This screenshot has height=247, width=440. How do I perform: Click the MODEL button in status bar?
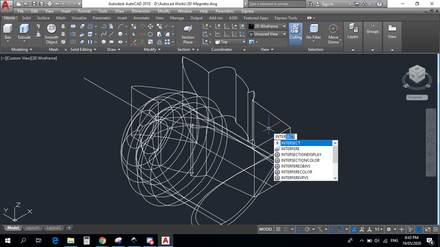(x=266, y=229)
